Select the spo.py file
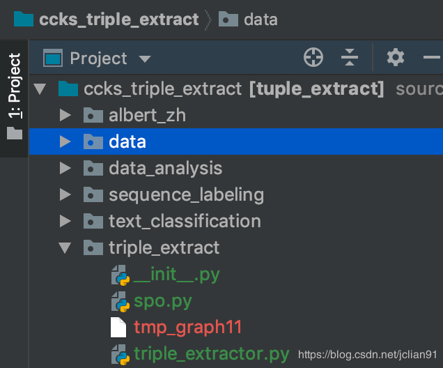The height and width of the screenshot is (368, 443). pos(163,301)
